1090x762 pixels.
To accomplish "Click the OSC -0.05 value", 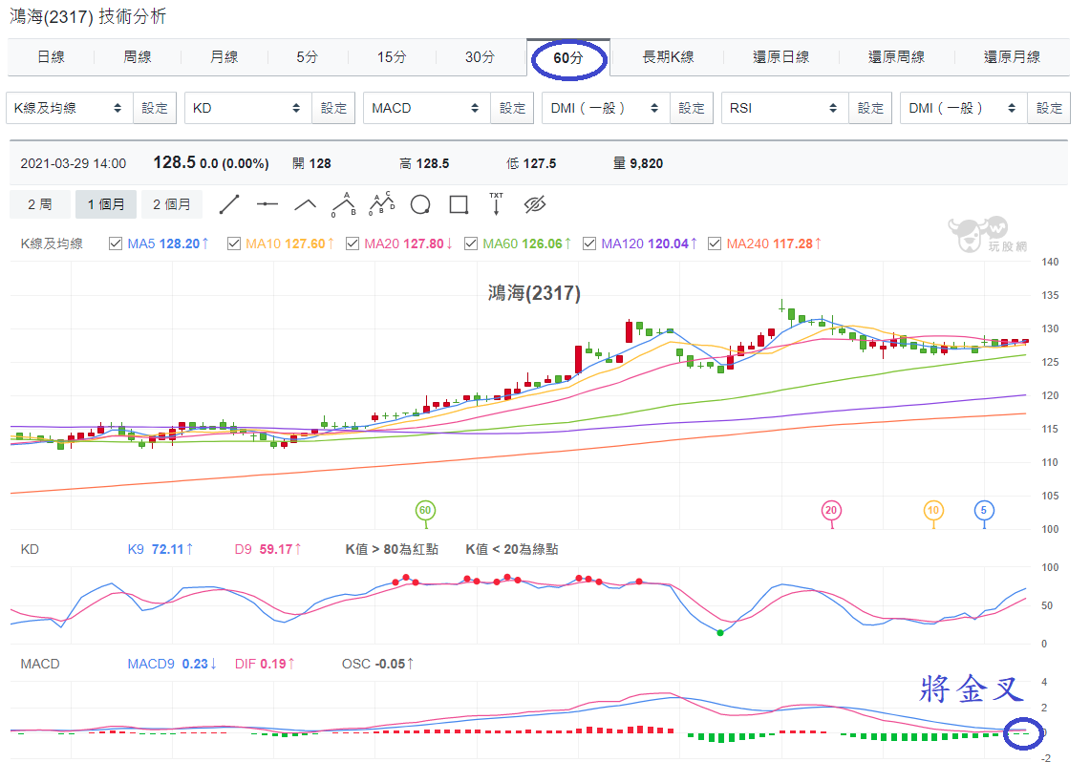I will click(x=377, y=664).
